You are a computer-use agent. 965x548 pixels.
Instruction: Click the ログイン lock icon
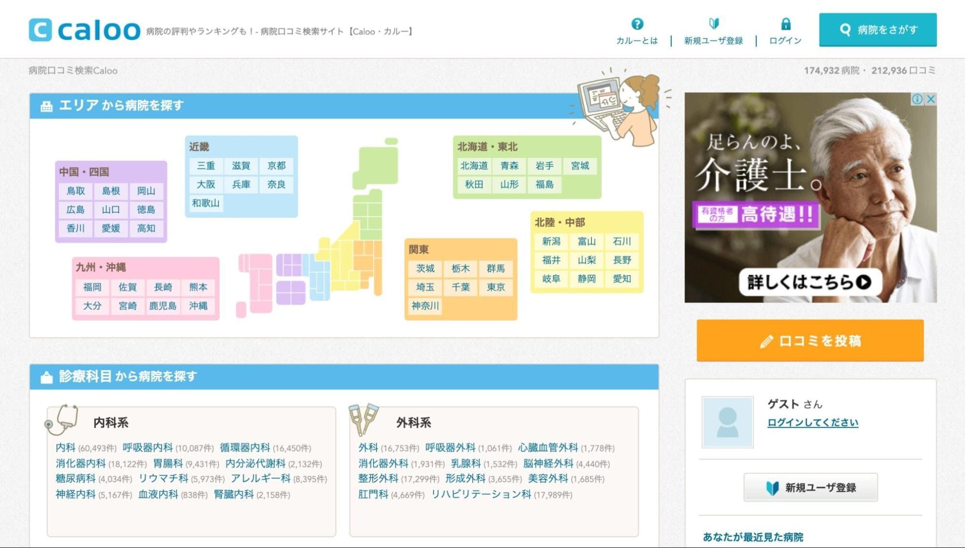tap(786, 24)
